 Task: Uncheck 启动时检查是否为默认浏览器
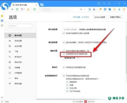pyautogui.click(x=64, y=33)
